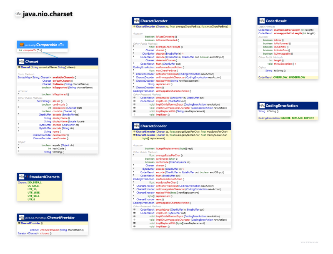The image size is (333, 254).
Task: Click the coffee cup icon in Comparable header
Action: [x=22, y=45]
